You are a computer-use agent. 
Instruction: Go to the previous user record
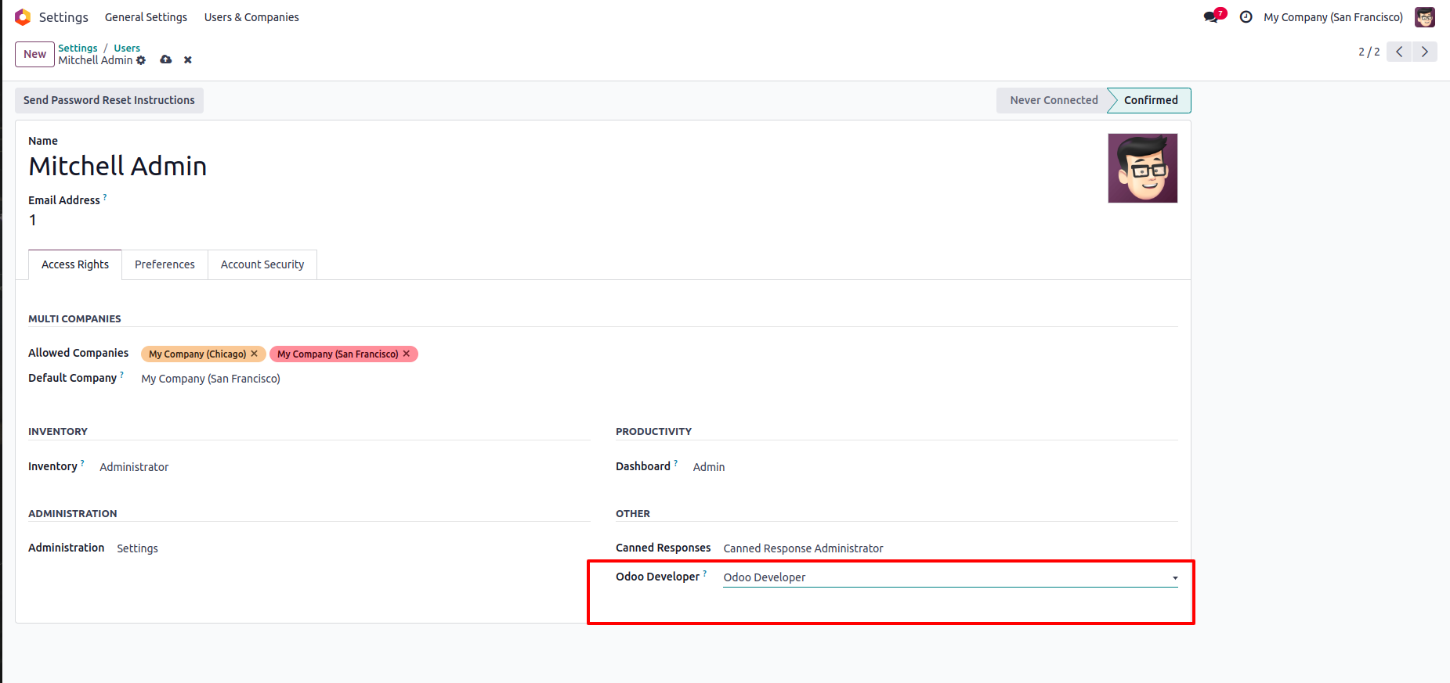[1399, 52]
